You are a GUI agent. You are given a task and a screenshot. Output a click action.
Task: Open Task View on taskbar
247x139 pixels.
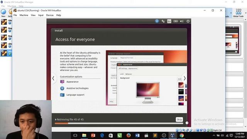point(75,136)
